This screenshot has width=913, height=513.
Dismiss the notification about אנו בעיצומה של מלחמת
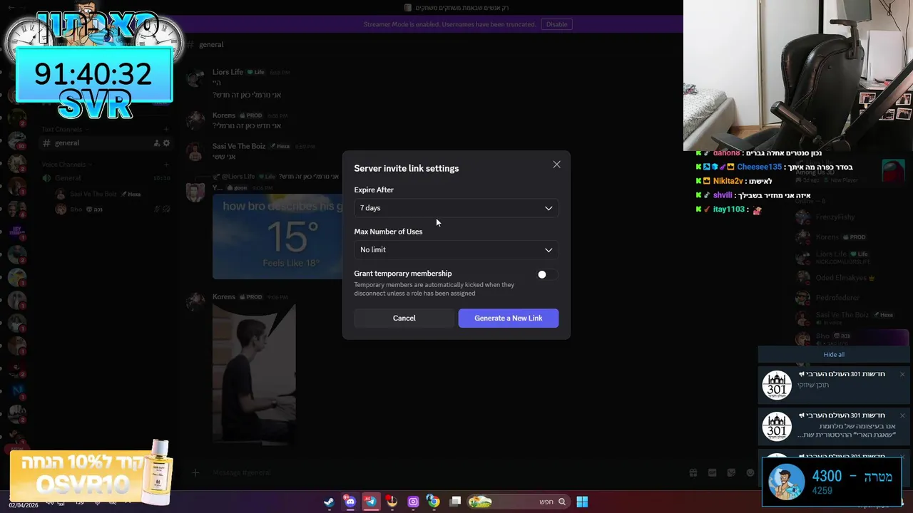pyautogui.click(x=902, y=415)
